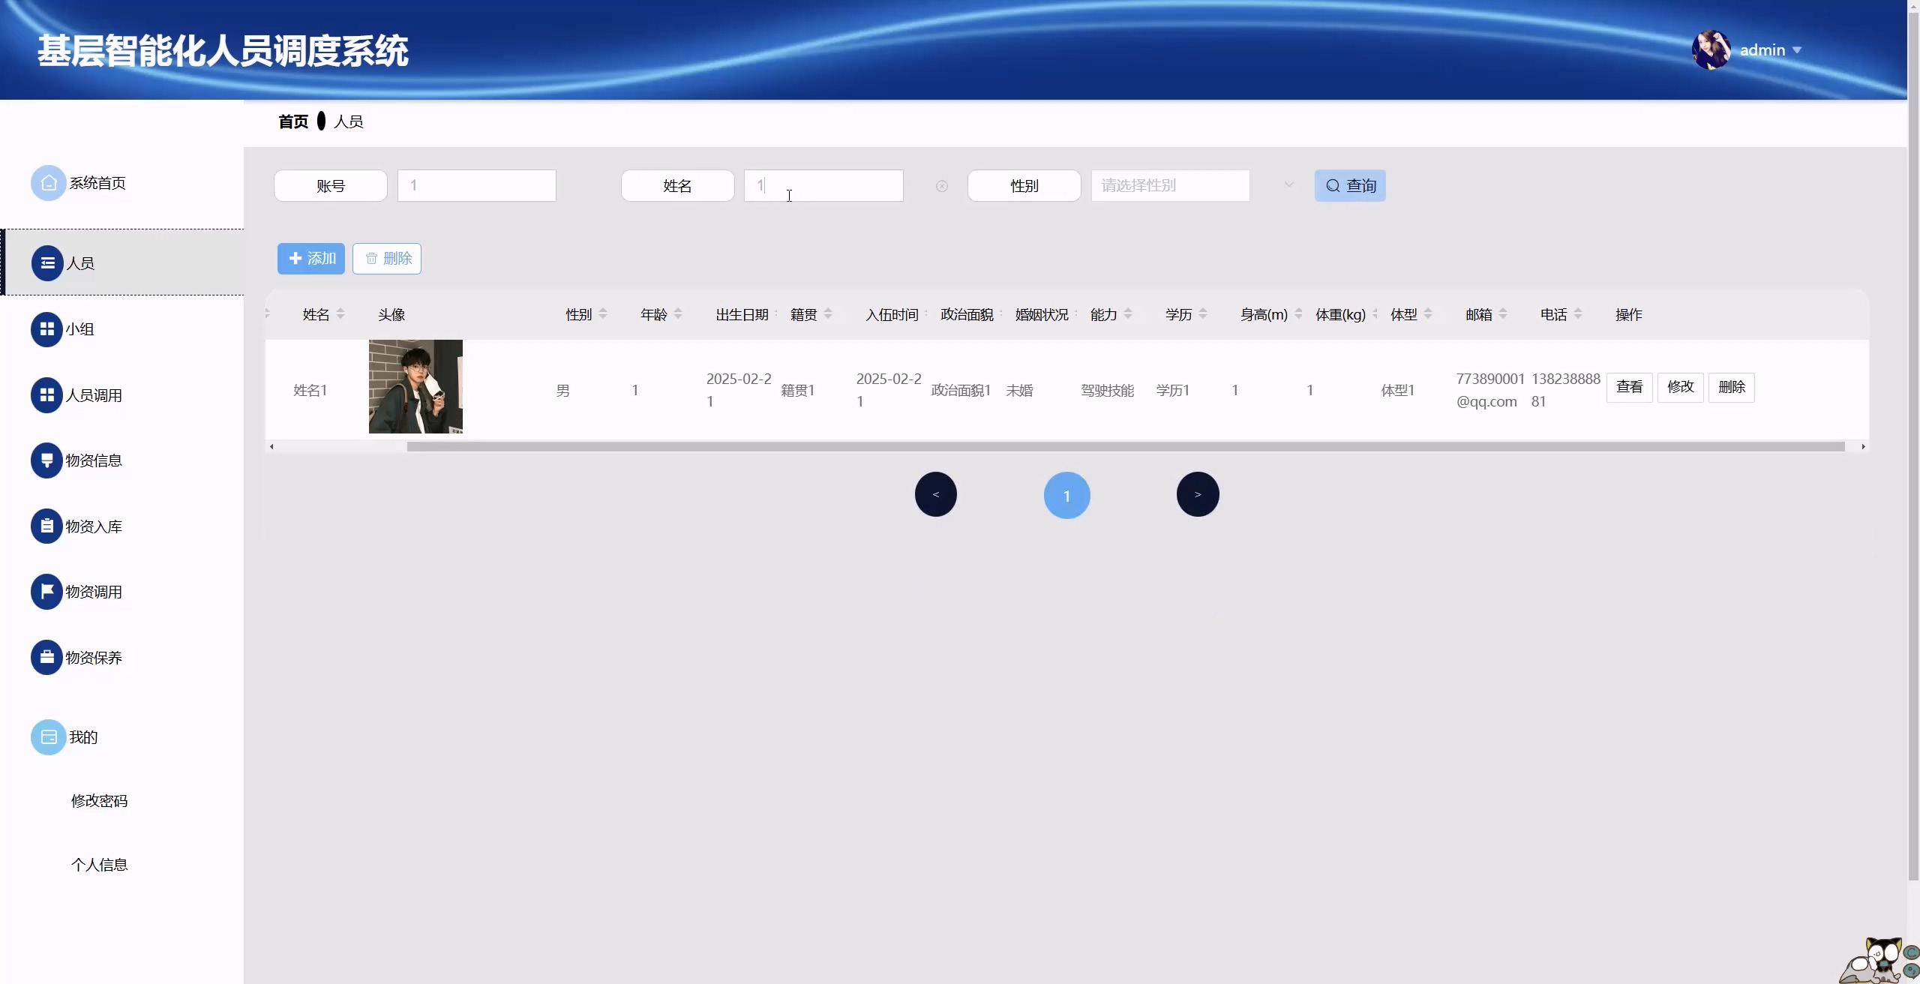Click the avatar thumbnail of 姓名1
The height and width of the screenshot is (984, 1920).
tap(415, 386)
